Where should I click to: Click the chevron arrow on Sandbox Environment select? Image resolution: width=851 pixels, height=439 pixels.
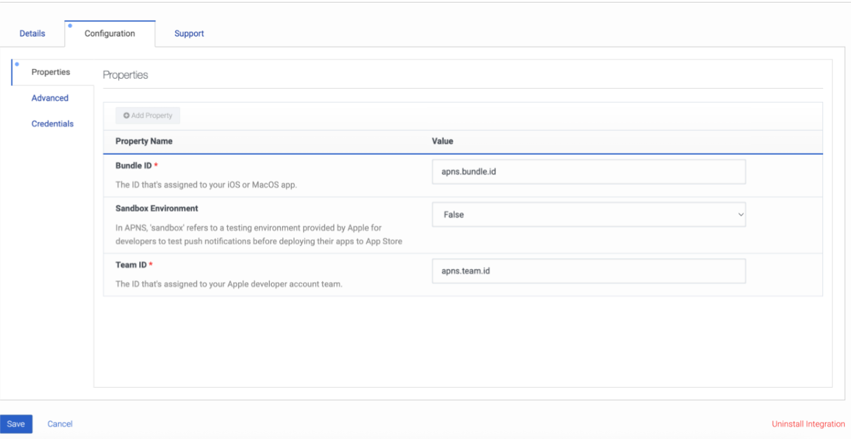[740, 215]
